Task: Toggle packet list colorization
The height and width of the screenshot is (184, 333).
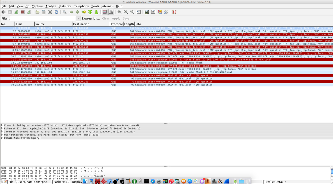Action: click(x=104, y=12)
